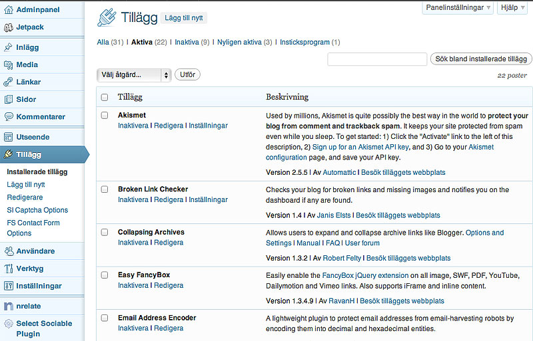Open the Välj åtgärd bulk action dropdown
The height and width of the screenshot is (341, 533).
coord(134,75)
